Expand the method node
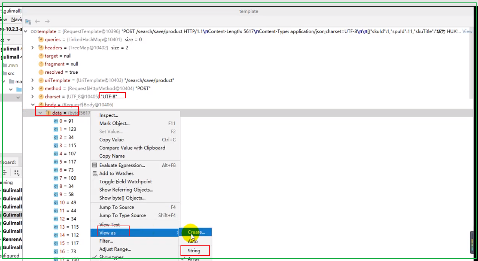The image size is (478, 261). [32, 89]
